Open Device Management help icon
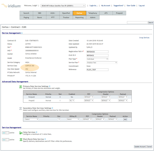The width and height of the screenshot is (154, 151). (x=22, y=33)
